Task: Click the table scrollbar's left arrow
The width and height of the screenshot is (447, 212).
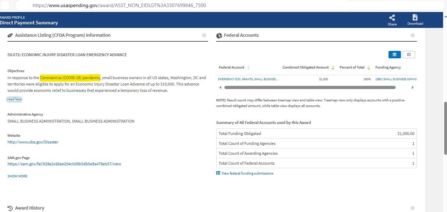Action: pos(220,87)
